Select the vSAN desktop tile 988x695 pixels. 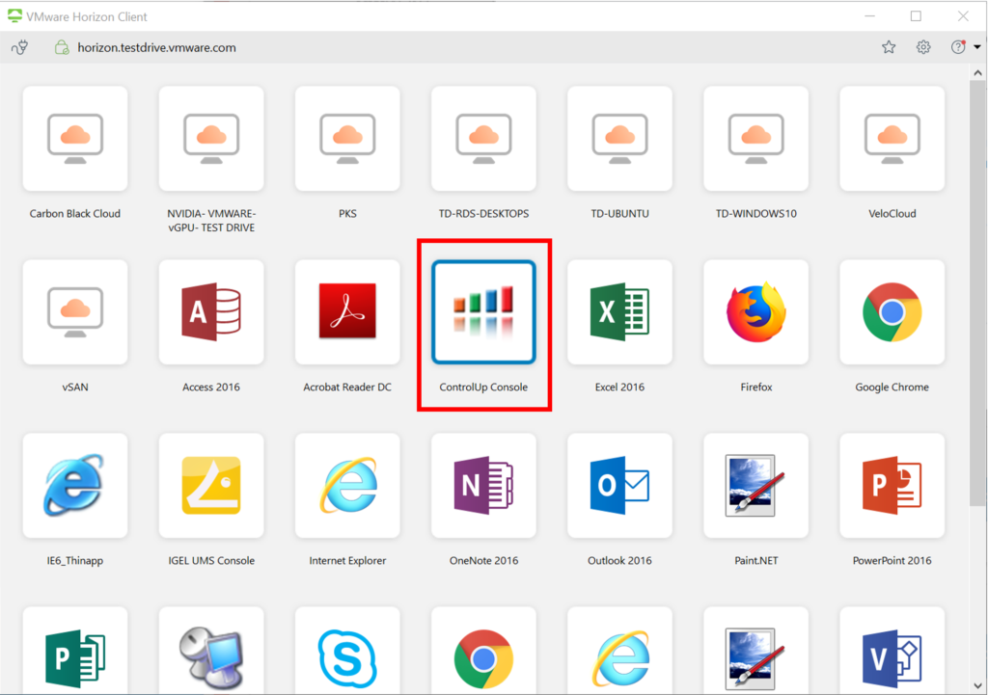(75, 312)
